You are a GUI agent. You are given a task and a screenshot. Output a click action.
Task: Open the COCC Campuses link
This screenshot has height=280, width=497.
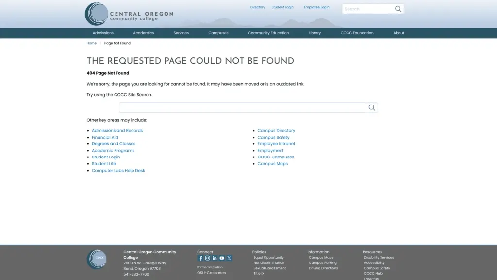pos(276,157)
